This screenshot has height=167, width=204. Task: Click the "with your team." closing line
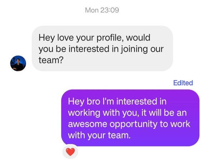pos(99,135)
